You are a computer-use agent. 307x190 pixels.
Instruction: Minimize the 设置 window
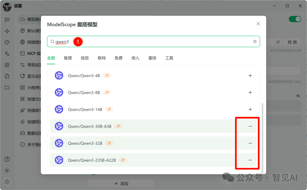click(275, 6)
